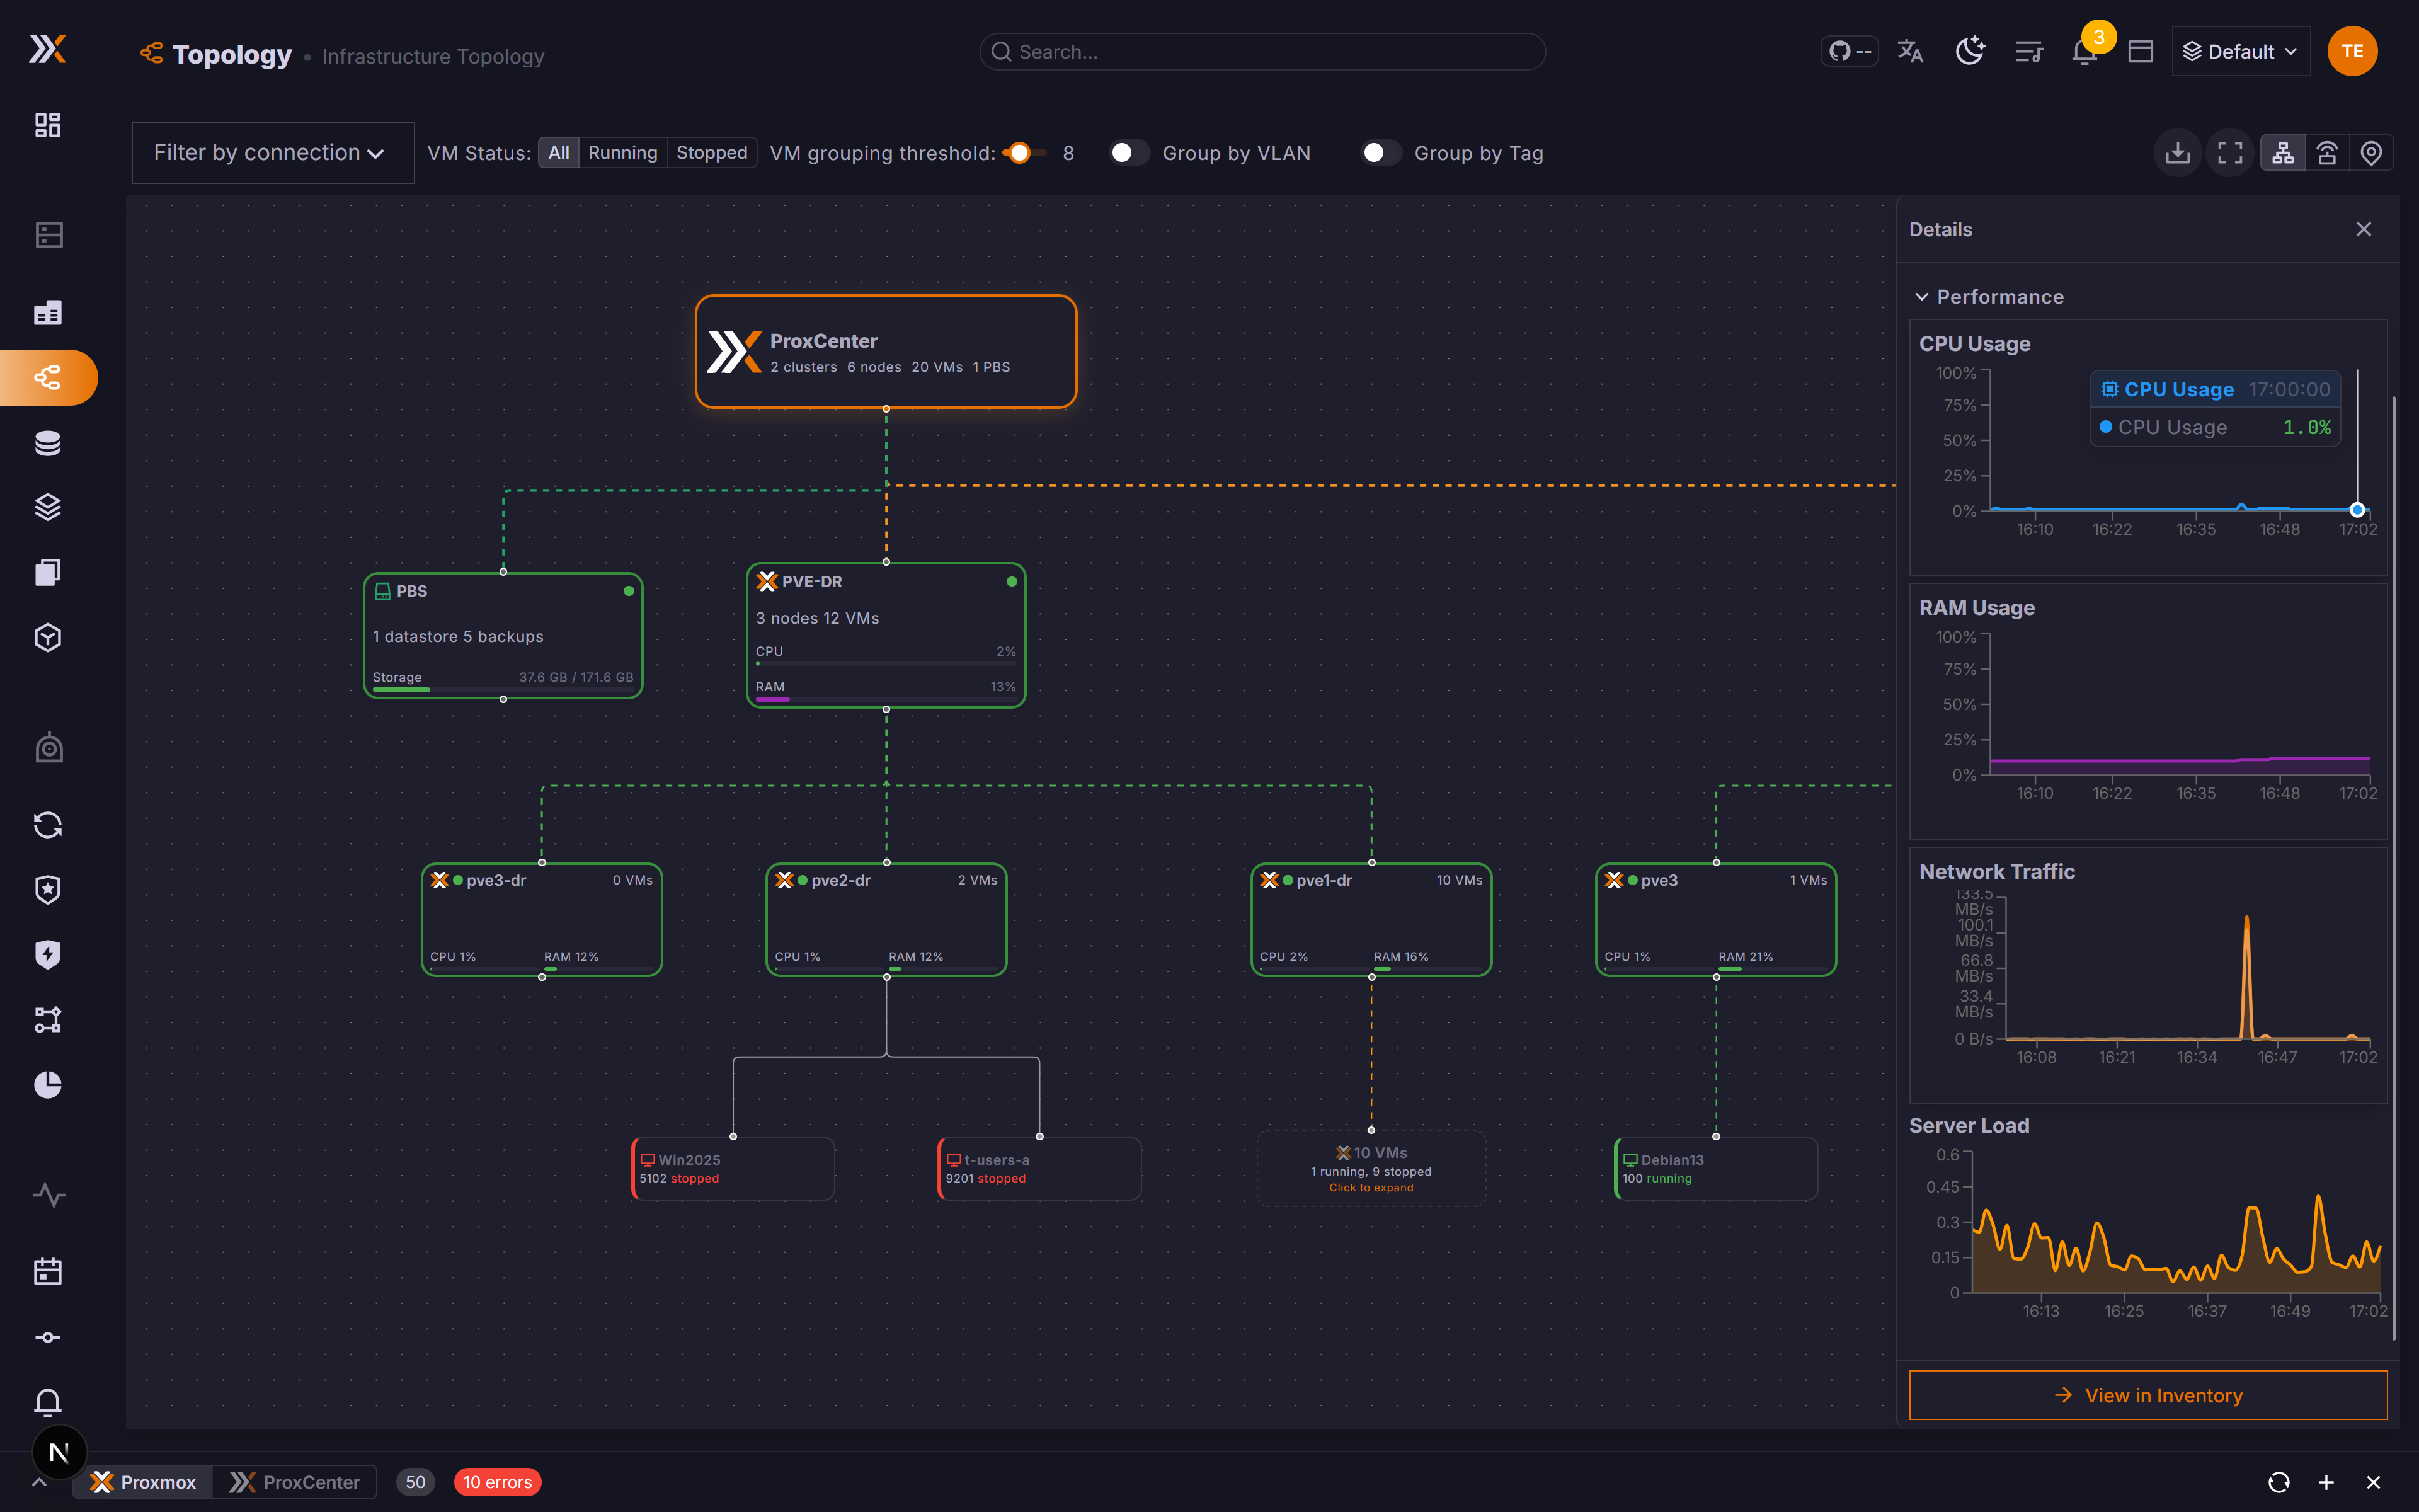Open the lightning shield sidebar icon

pyautogui.click(x=48, y=955)
